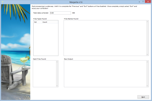Click the Total data collected field
This screenshot has width=152, height=101.
(60, 13)
